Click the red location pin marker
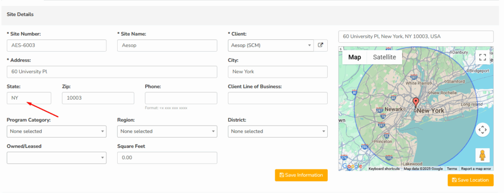This screenshot has height=193, width=504. 416,103
